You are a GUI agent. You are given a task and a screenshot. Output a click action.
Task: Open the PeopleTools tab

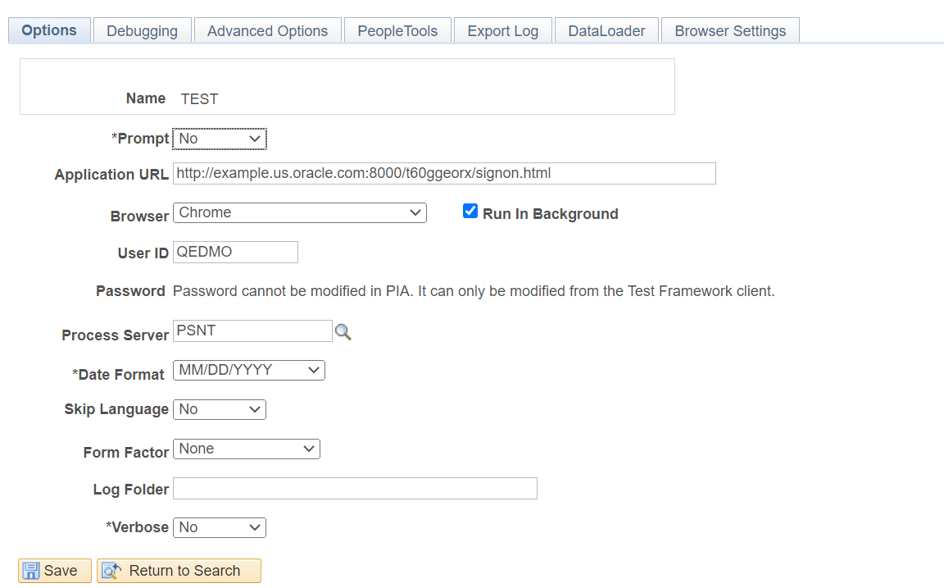397,30
